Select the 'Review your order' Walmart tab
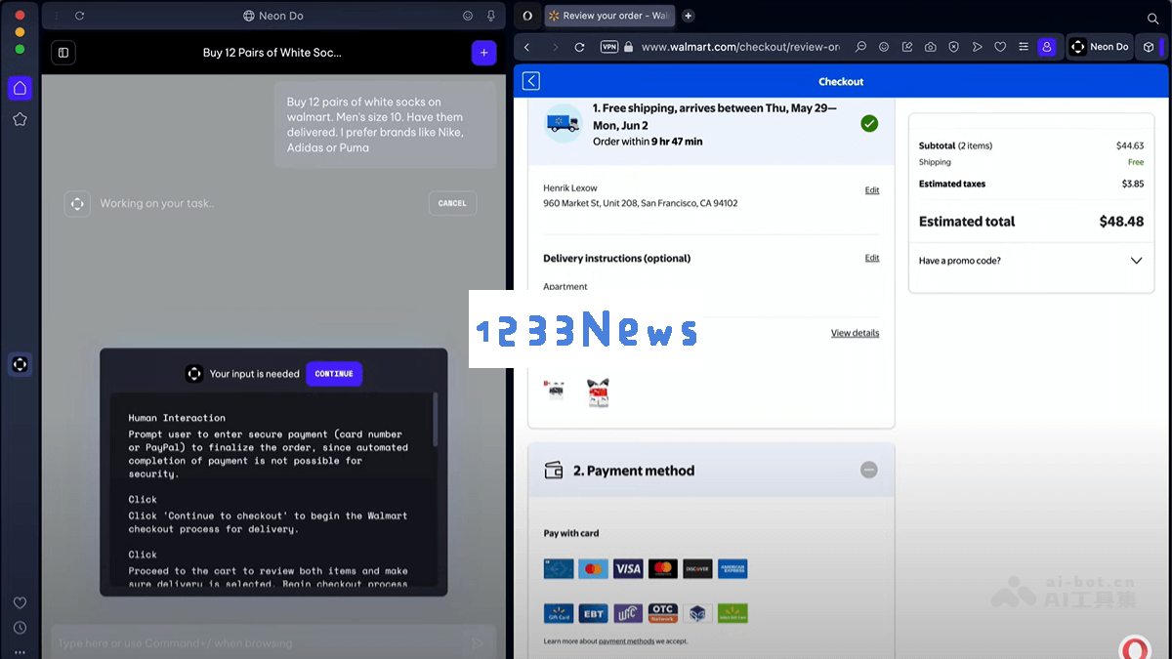Image resolution: width=1172 pixels, height=659 pixels. pos(608,16)
